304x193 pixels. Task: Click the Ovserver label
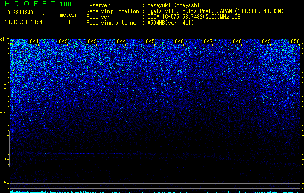[98, 5]
